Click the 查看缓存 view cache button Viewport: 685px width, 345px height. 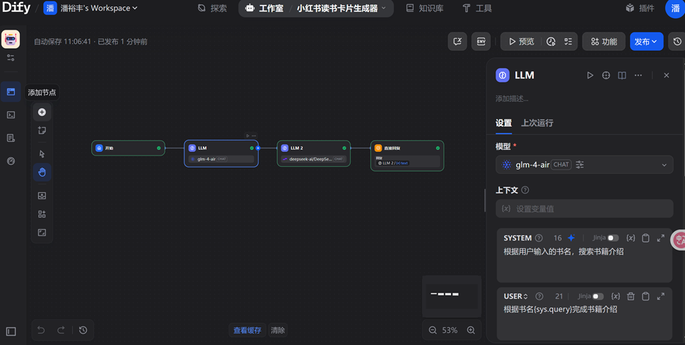tap(247, 330)
